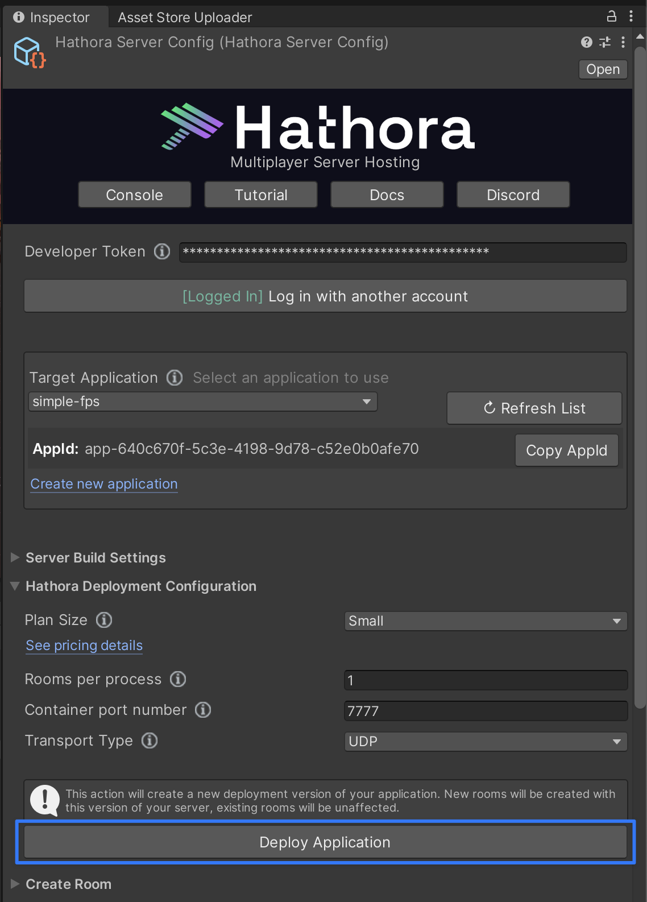Screen dimensions: 647x902
Task: Open the component help reference icon
Action: click(x=587, y=42)
